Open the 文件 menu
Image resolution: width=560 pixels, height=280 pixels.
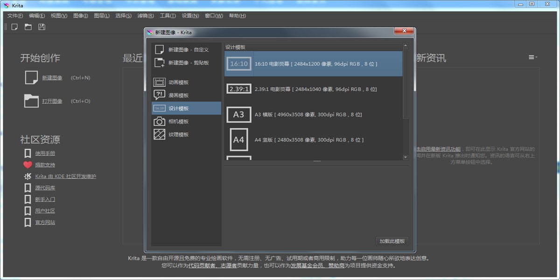(15, 15)
